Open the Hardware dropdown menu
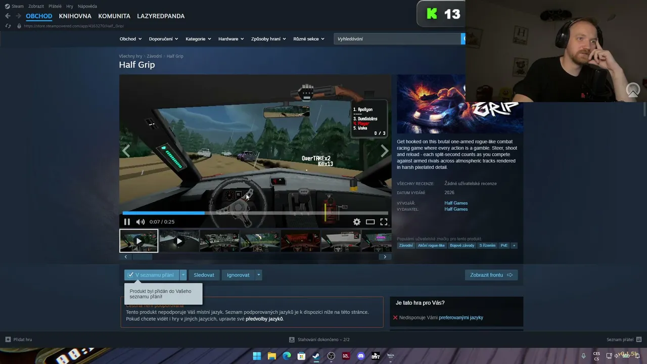This screenshot has width=647, height=364. tap(231, 39)
